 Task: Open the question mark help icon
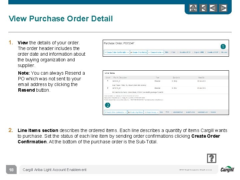(212, 158)
